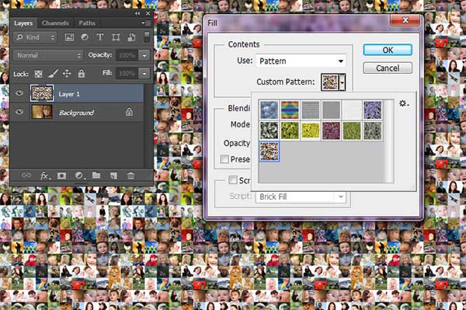Screen dimensions: 466x310
Task: Open the Normal blend mode dropdown
Action: pos(48,56)
